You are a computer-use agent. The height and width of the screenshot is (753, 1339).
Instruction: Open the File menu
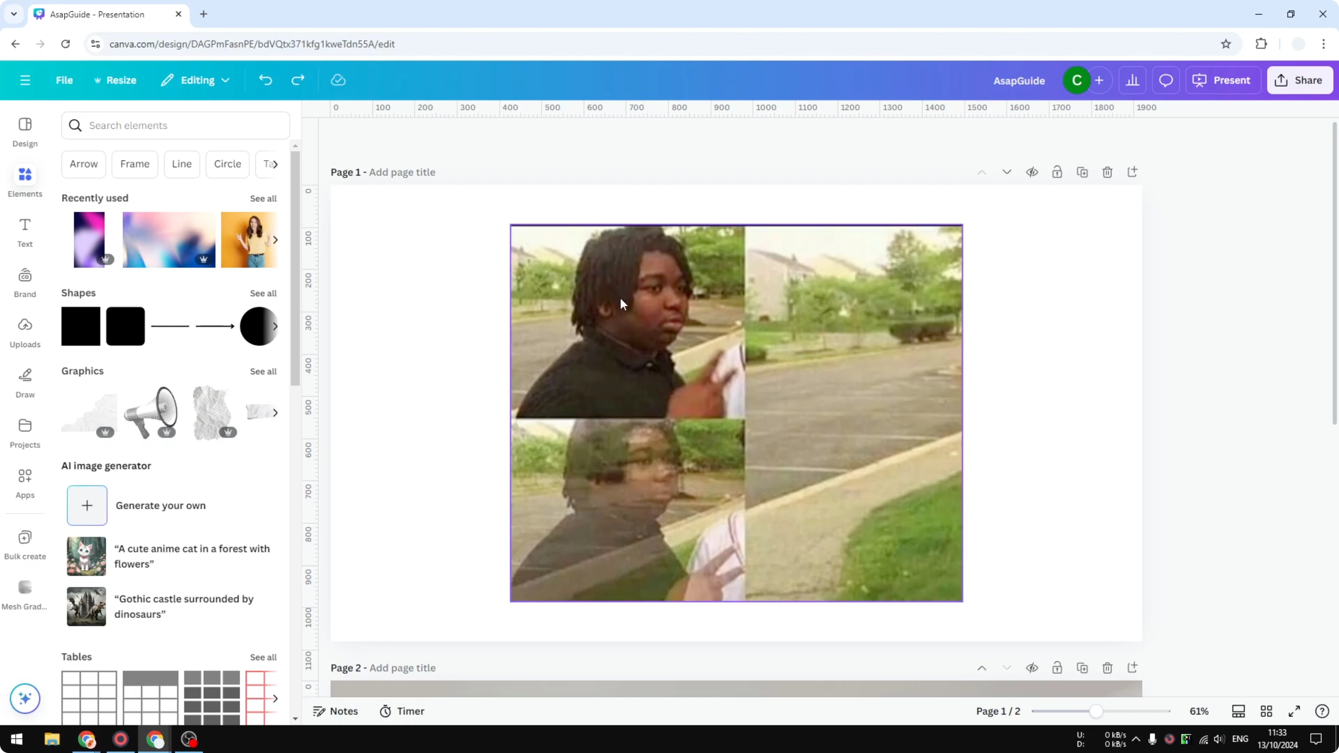point(64,80)
